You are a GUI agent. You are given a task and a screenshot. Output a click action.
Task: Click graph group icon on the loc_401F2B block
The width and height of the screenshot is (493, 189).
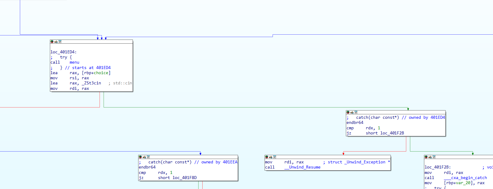click(x=434, y=157)
